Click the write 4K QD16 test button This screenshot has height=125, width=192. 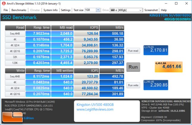[15, 94]
